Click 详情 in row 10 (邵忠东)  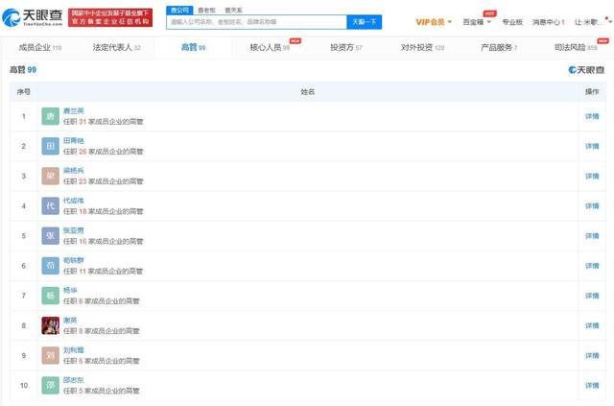coord(592,386)
